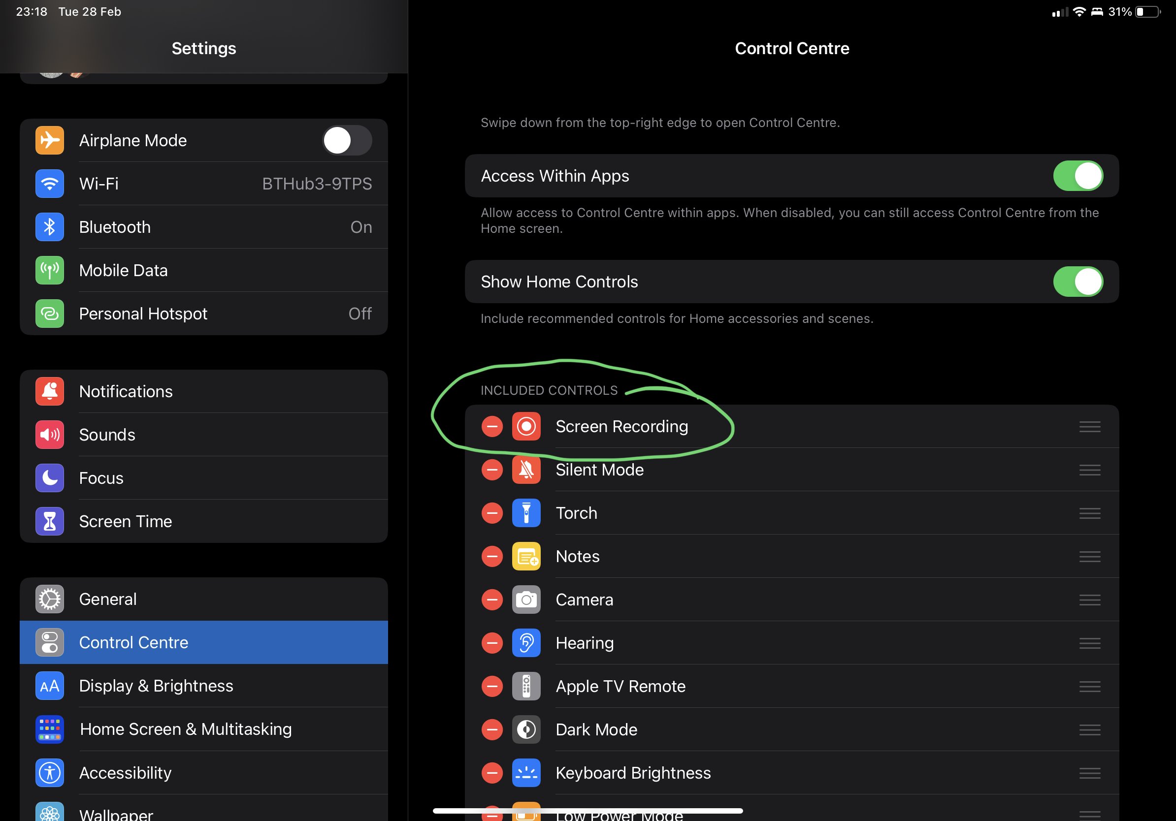Open Screen Time settings

204,521
